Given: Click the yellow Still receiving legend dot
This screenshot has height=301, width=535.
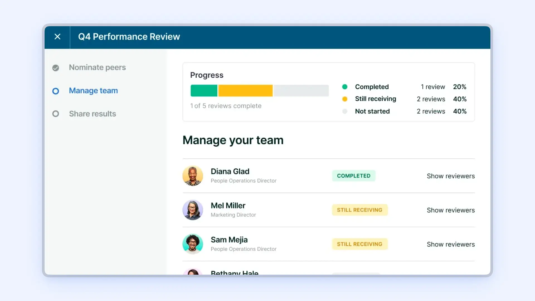Looking at the screenshot, I should click(x=345, y=99).
